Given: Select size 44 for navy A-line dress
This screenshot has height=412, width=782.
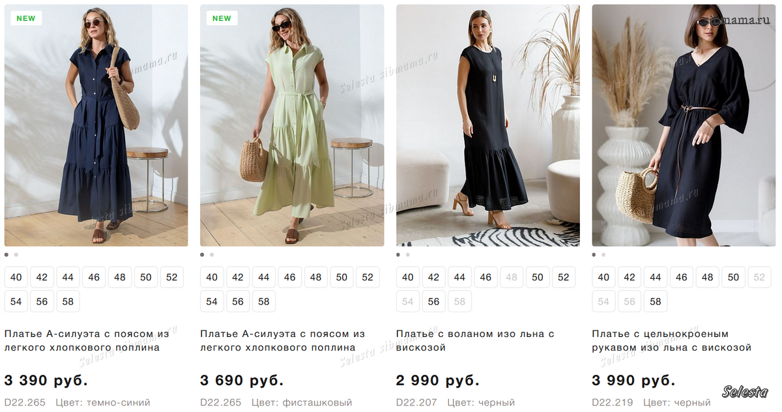Looking at the screenshot, I should click(68, 277).
